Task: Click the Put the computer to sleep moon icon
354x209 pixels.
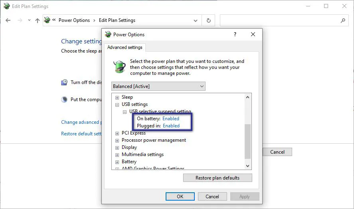Action: point(64,100)
